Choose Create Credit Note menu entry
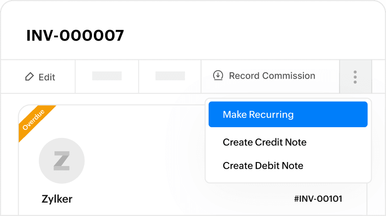The image size is (386, 216). [x=264, y=142]
